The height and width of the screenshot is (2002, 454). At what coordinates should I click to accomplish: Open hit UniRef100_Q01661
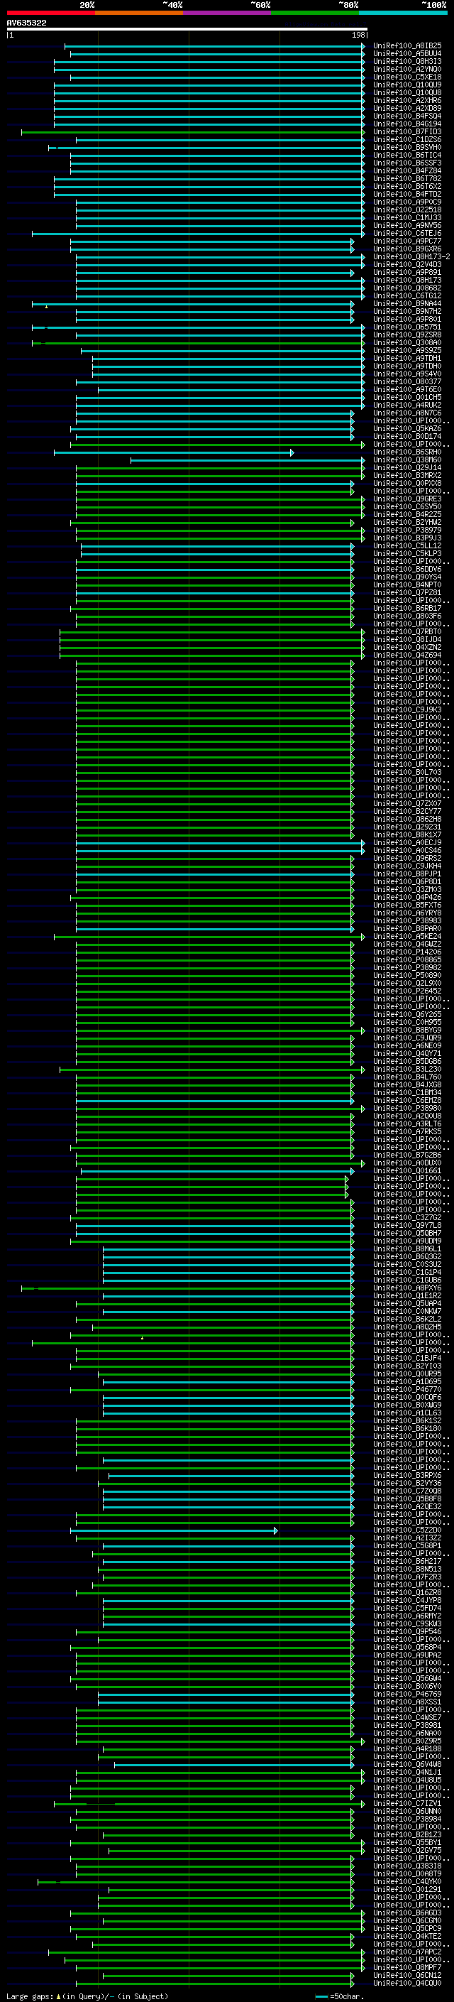click(x=407, y=1170)
